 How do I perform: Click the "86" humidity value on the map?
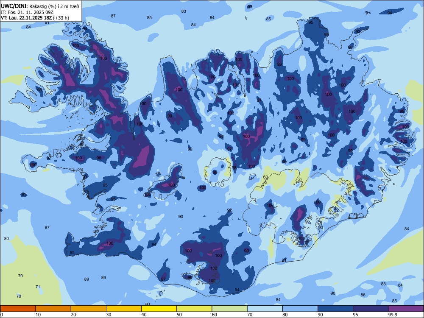point(363,295)
